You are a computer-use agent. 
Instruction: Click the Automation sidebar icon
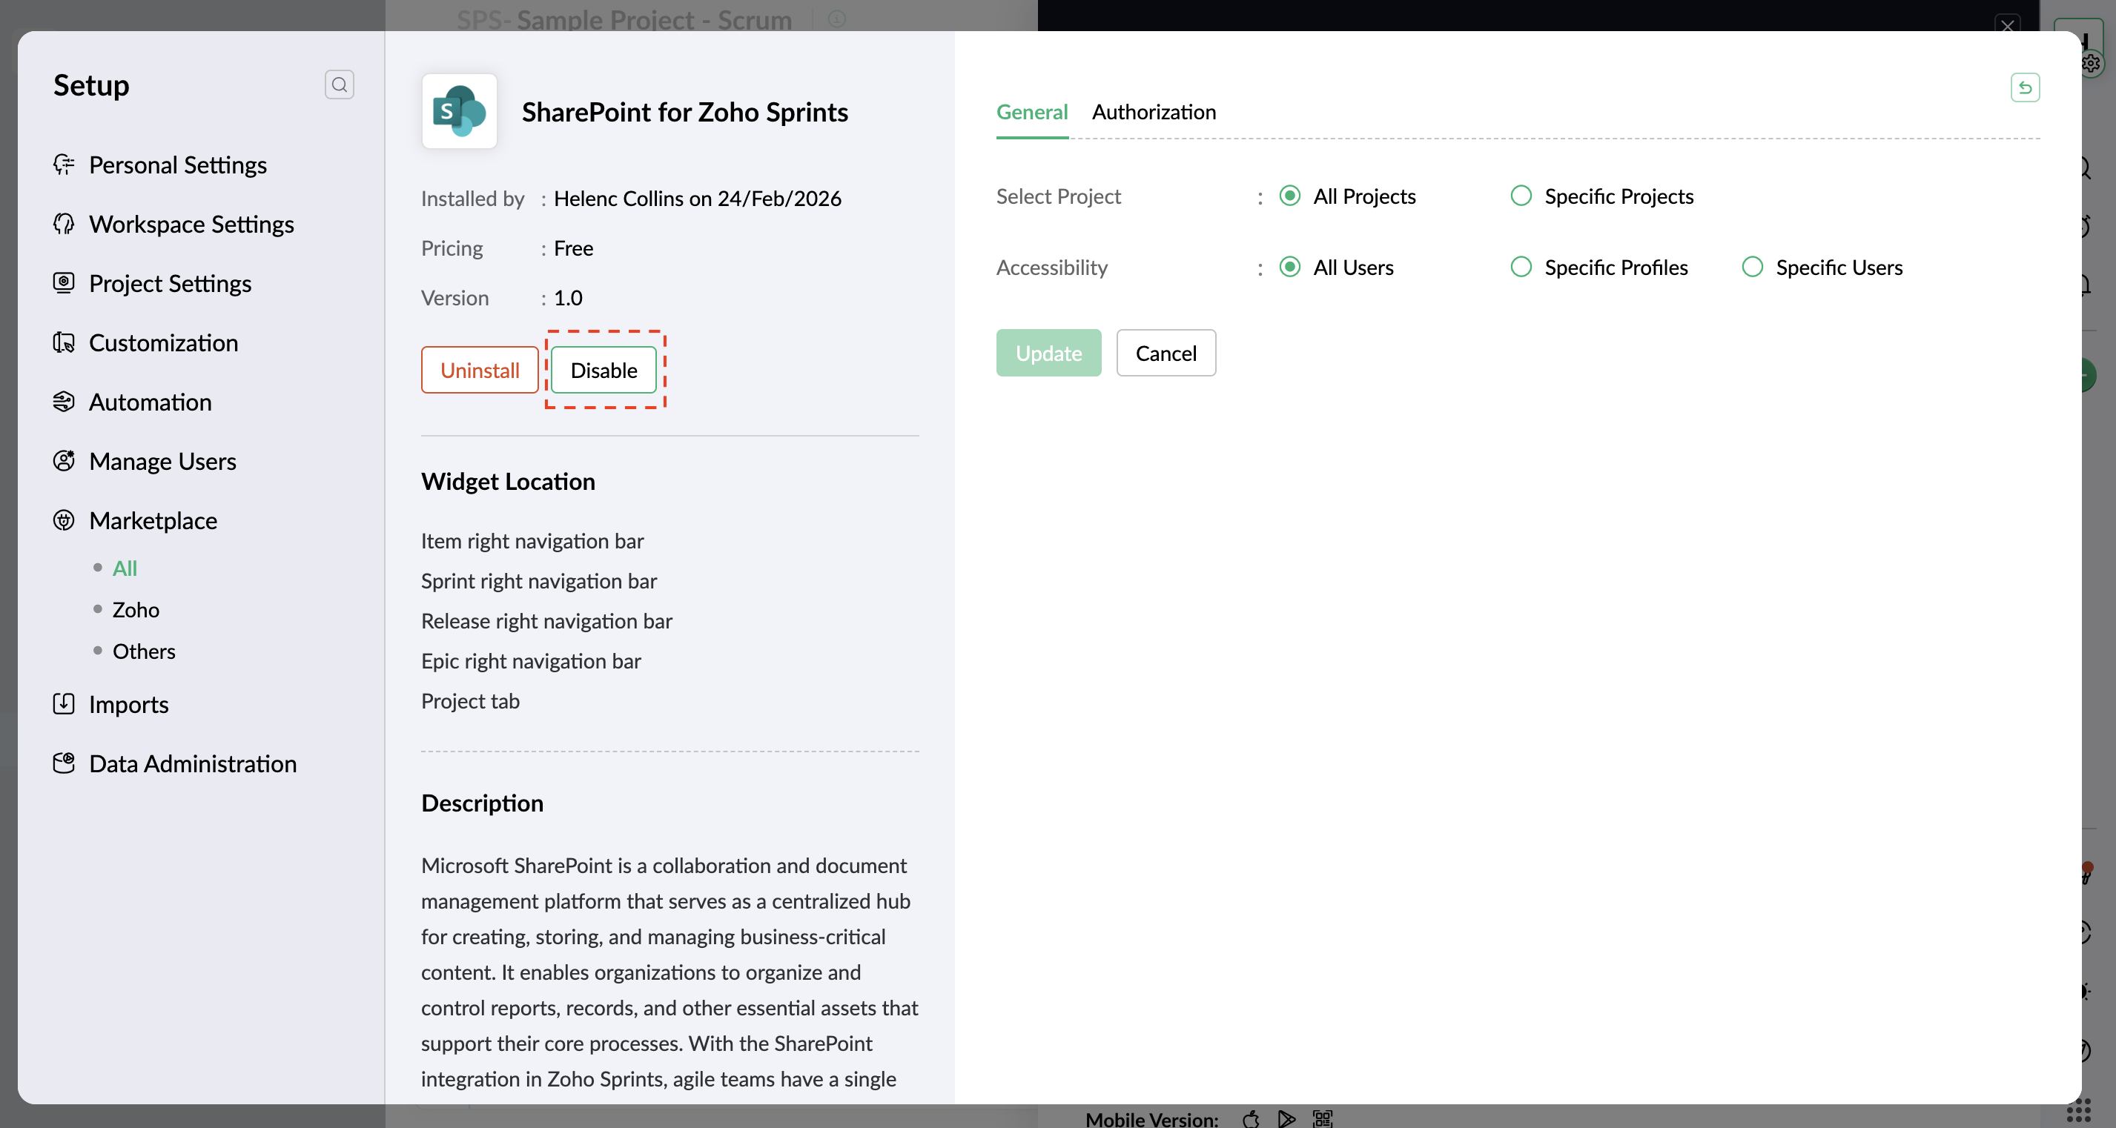click(63, 402)
